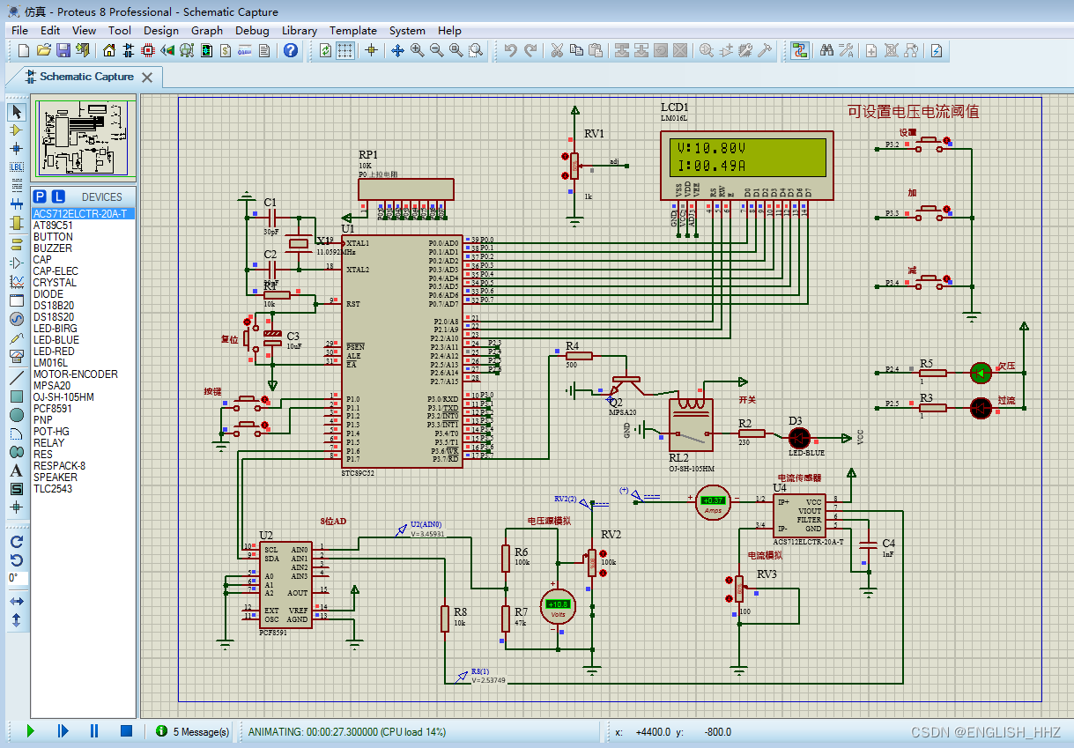Viewport: 1074px width, 748px height.
Task: Undo the last change
Action: [510, 50]
